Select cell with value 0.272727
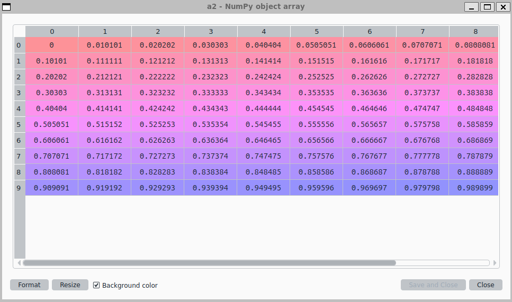The image size is (512, 302). (423, 77)
